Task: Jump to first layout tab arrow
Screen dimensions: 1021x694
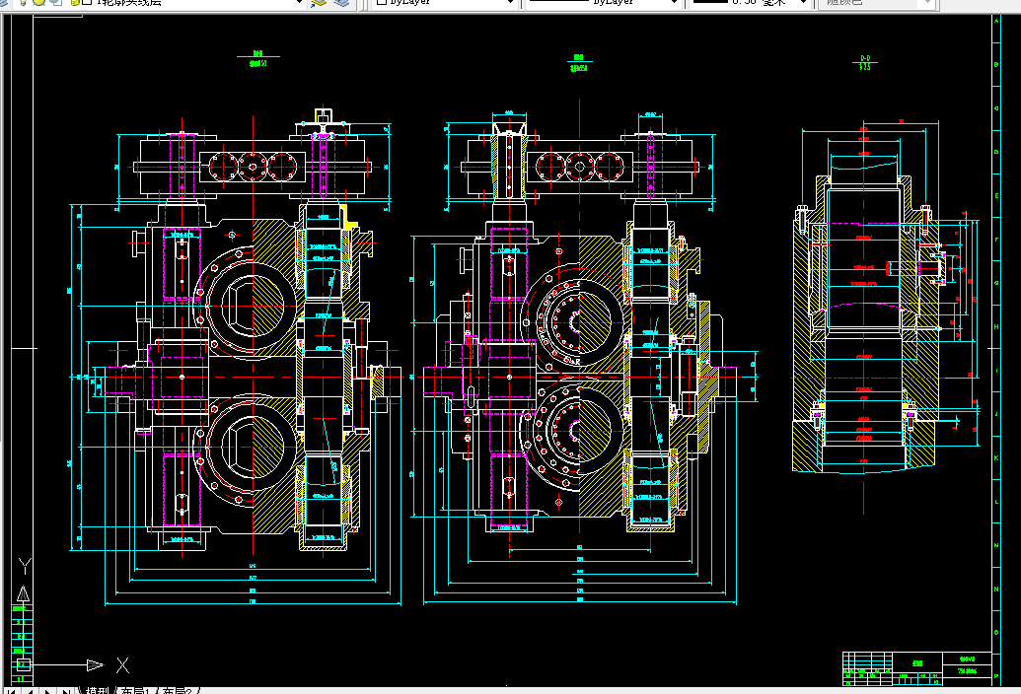Action: (x=11, y=691)
